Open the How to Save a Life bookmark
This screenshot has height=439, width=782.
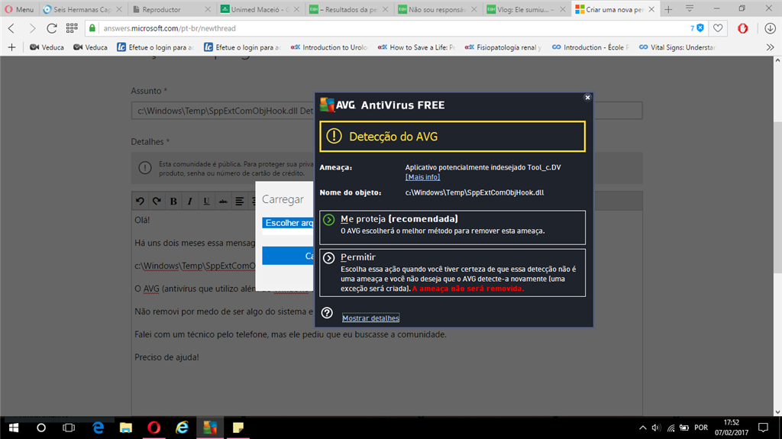click(x=416, y=47)
